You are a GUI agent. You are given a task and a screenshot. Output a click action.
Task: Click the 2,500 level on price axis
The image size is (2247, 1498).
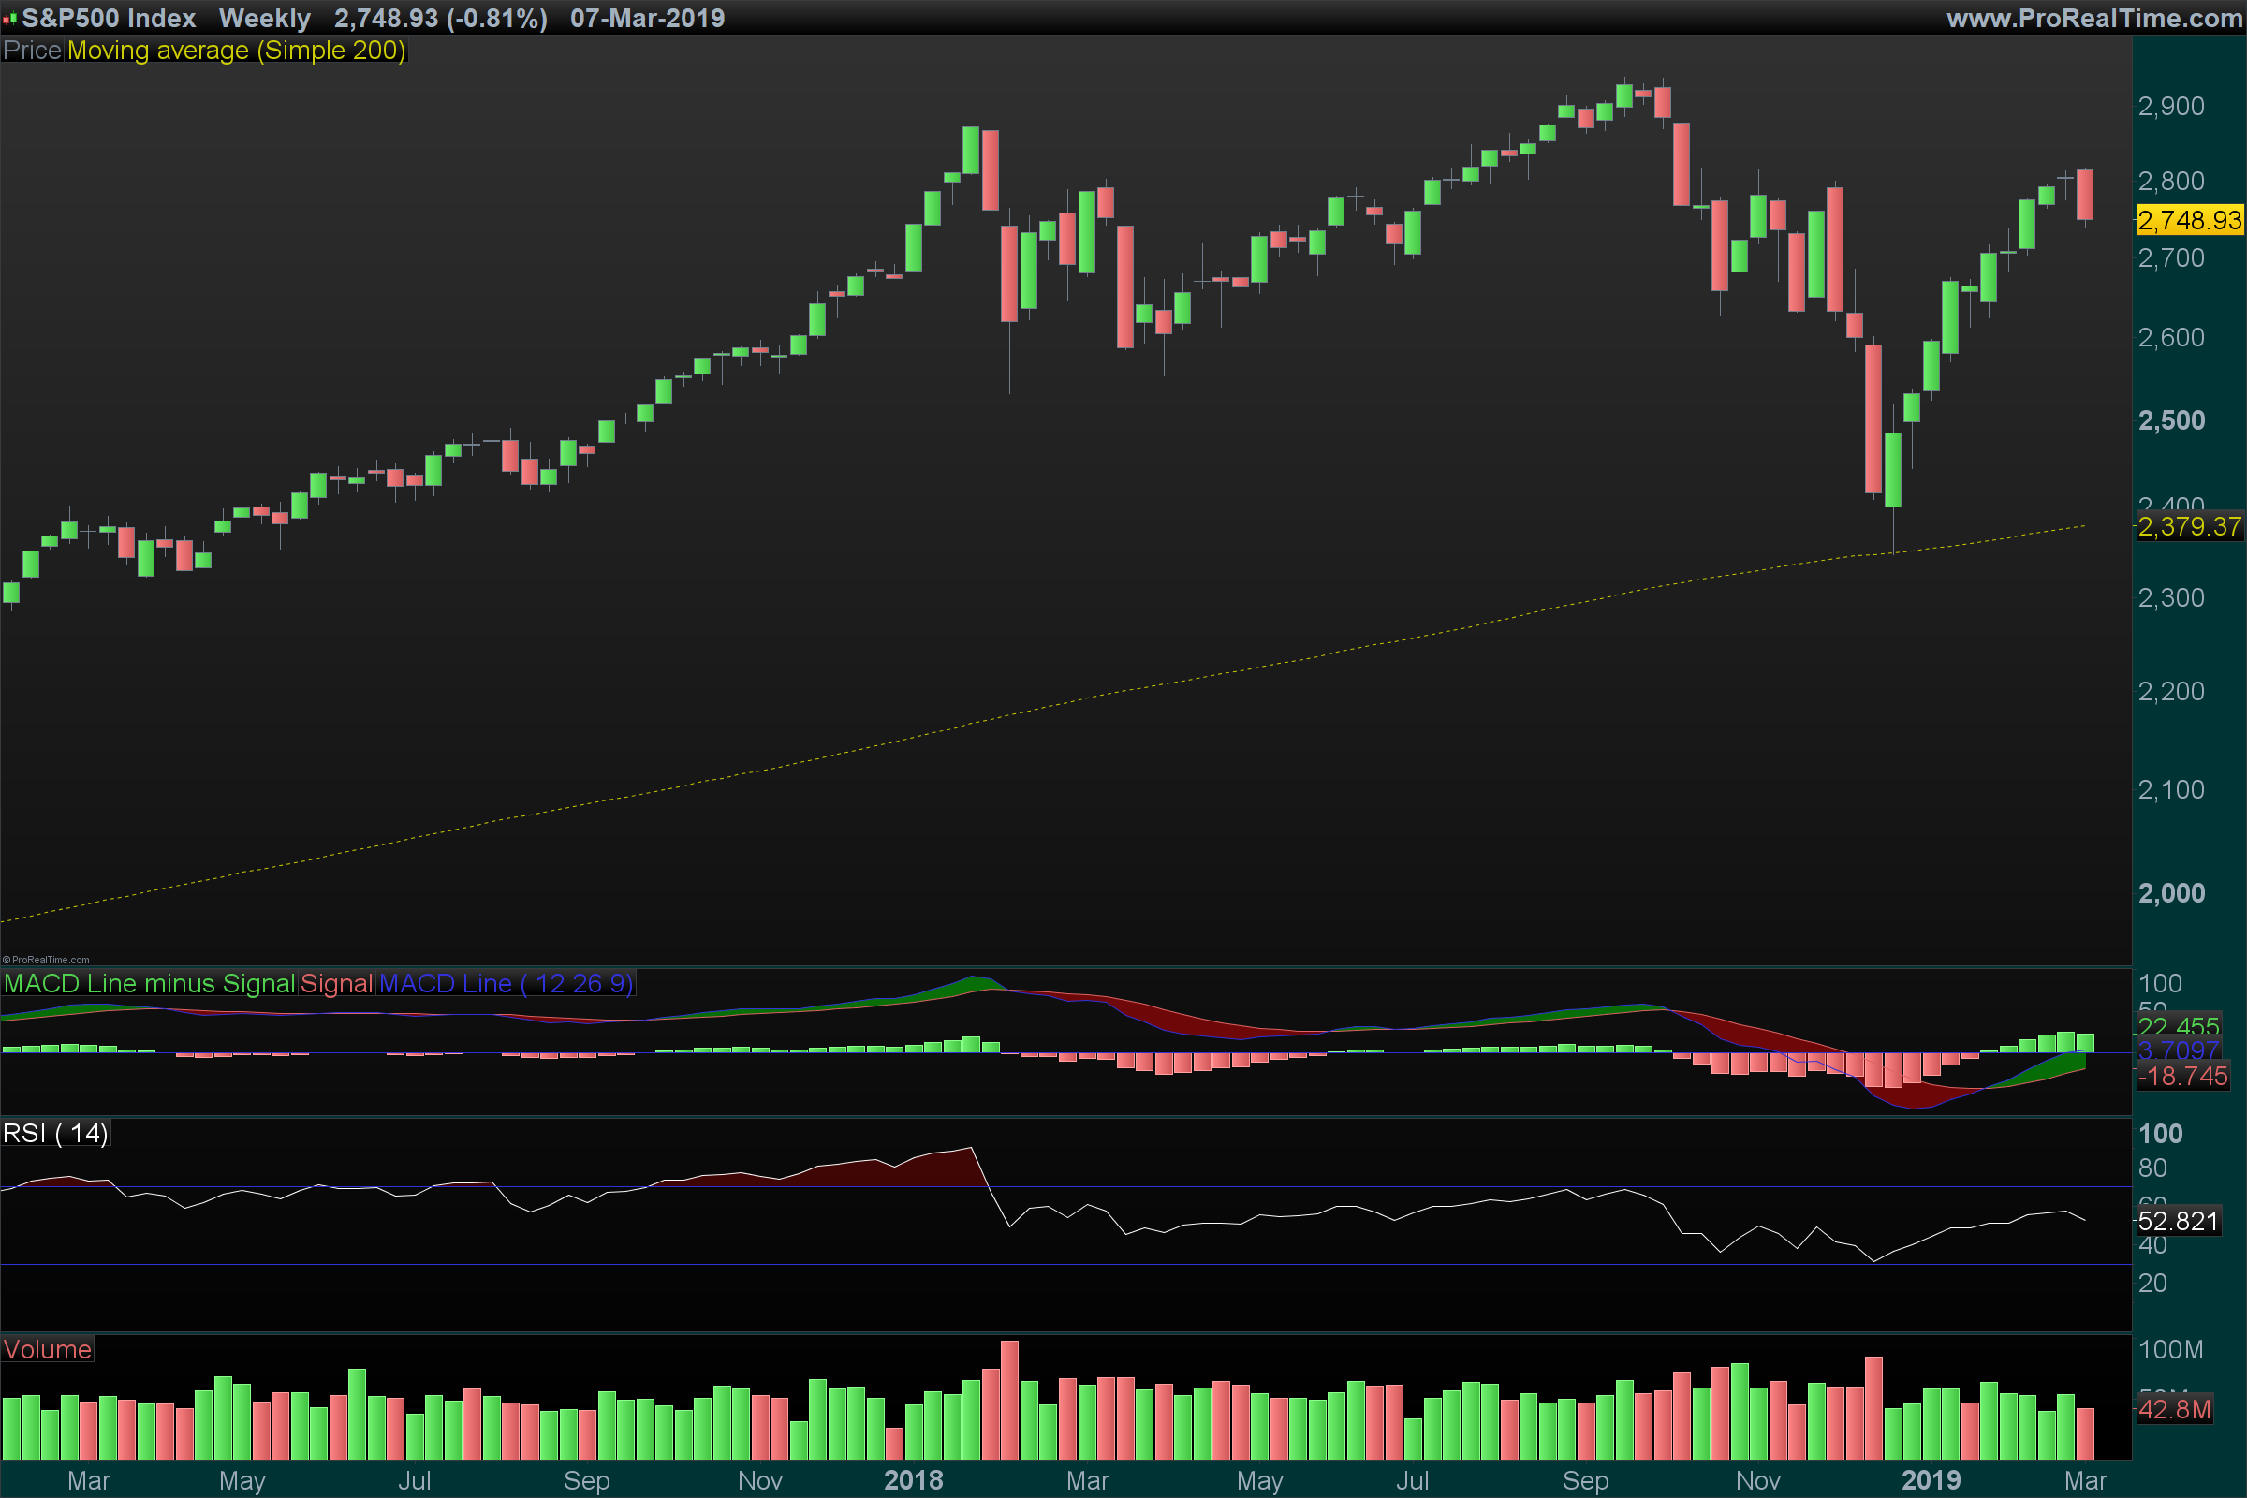click(2170, 419)
